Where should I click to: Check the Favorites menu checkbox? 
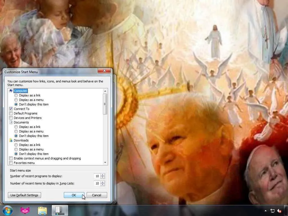[x=11, y=163]
